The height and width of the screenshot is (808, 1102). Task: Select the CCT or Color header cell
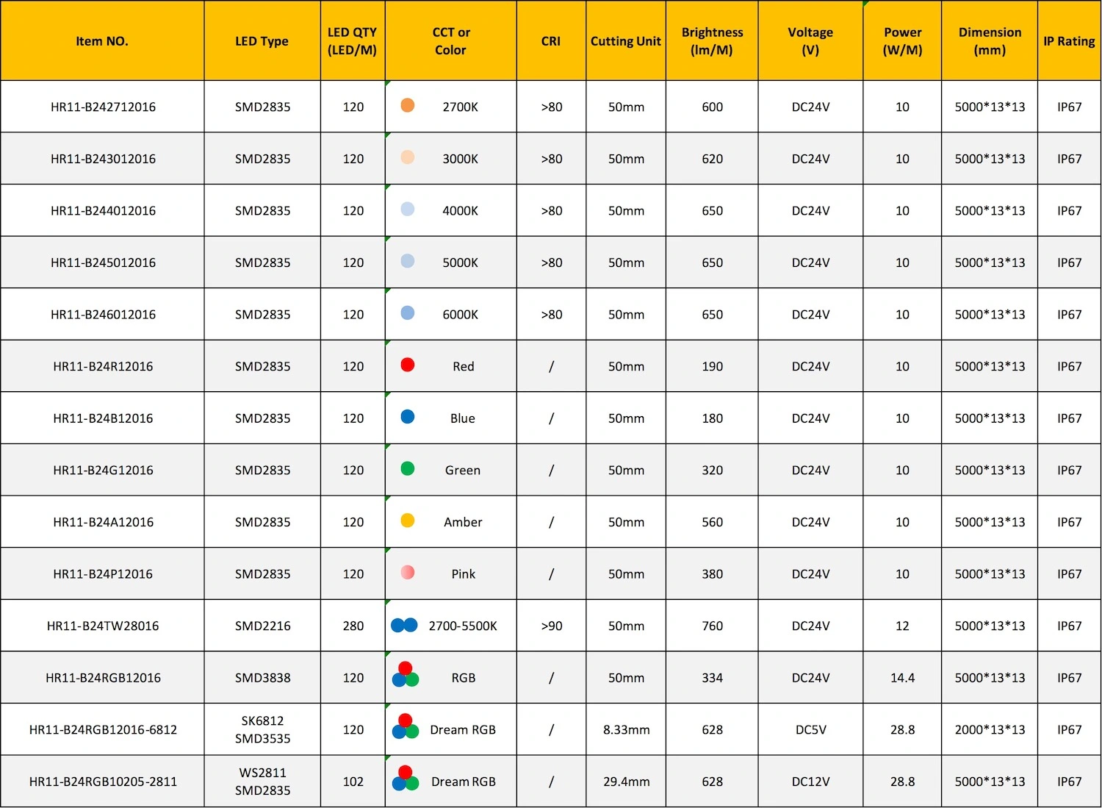[x=451, y=40]
